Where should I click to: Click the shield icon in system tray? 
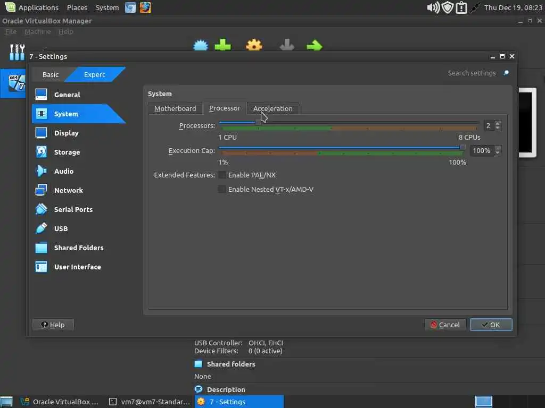tap(447, 7)
